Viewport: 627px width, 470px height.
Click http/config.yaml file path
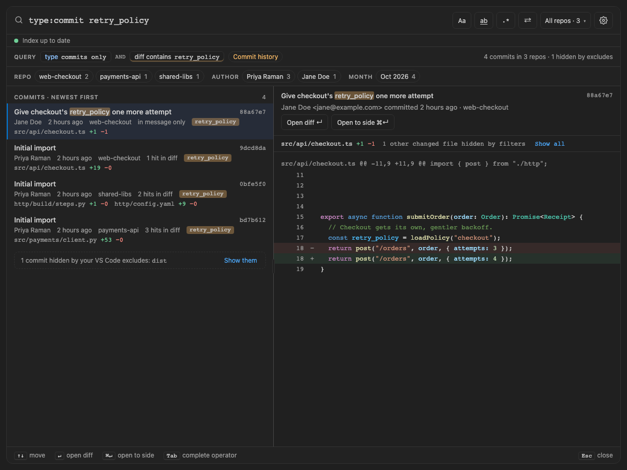pyautogui.click(x=144, y=204)
